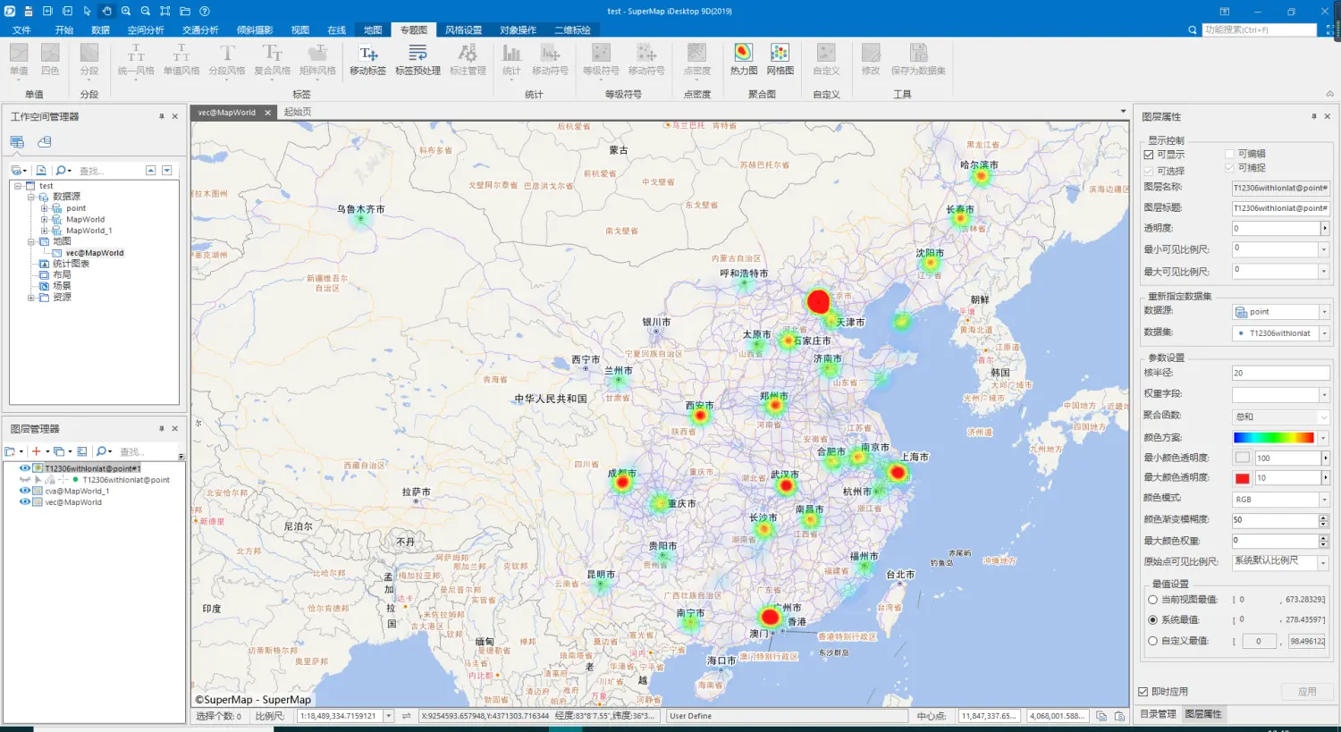
Task: Click the save icon in the title bar
Action: [28, 12]
